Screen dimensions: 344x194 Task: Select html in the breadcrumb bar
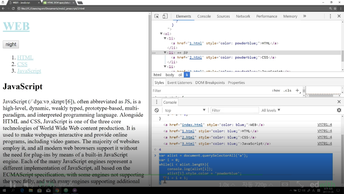[158, 75]
